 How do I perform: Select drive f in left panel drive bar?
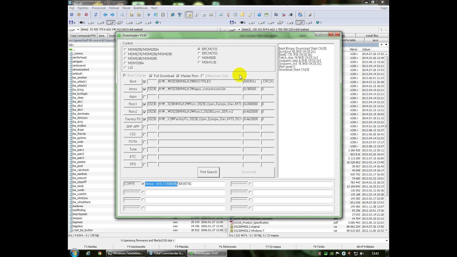(x=120, y=22)
